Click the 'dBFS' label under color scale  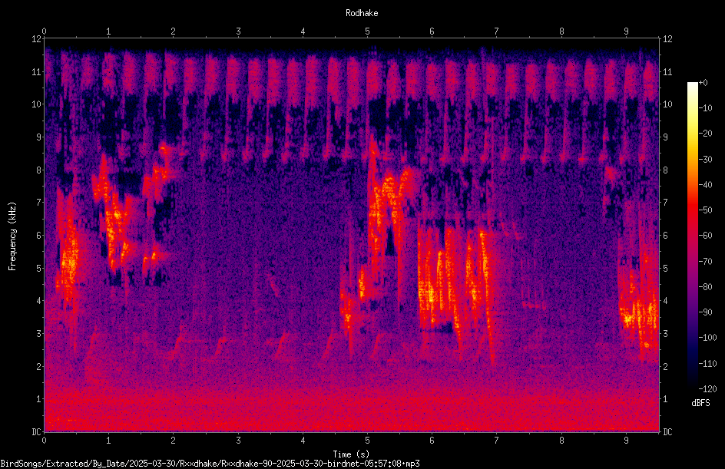tap(700, 403)
